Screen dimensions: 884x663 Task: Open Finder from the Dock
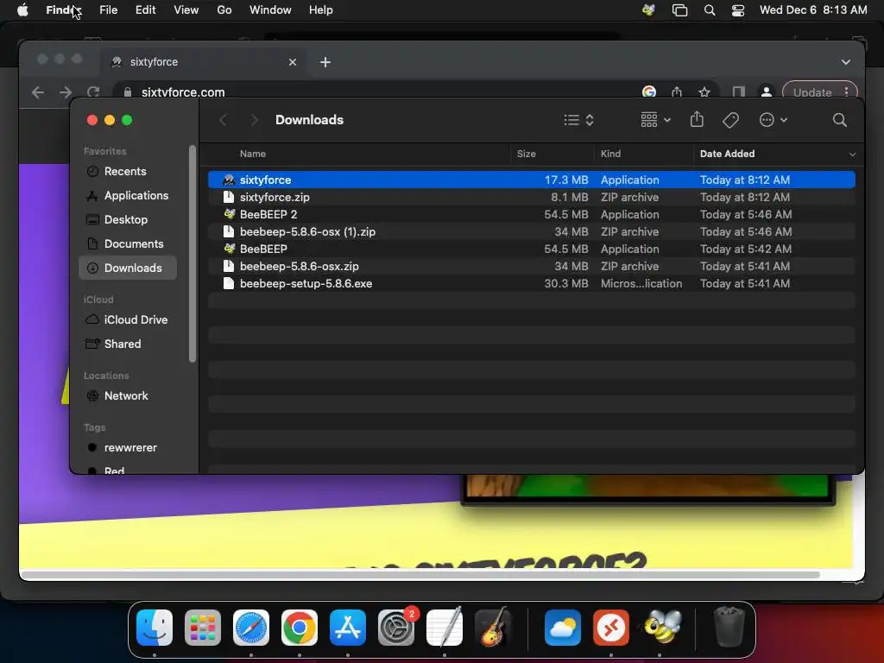[x=155, y=627]
